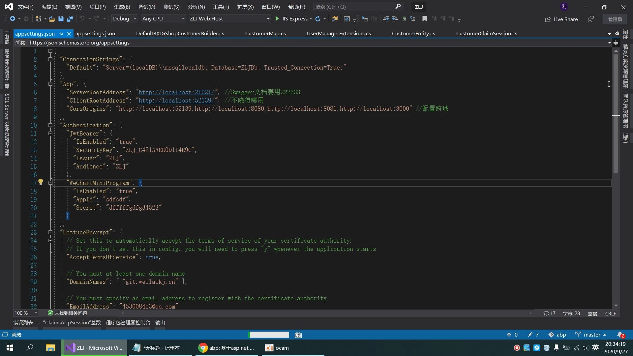Click the 输出 tab in bottom panel
Image resolution: width=633 pixels, height=356 pixels.
coord(161,322)
